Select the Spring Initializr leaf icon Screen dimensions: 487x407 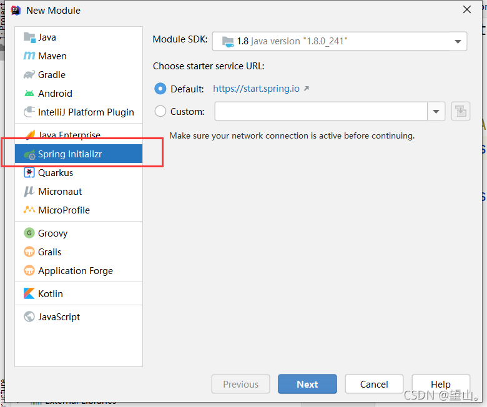click(x=29, y=154)
